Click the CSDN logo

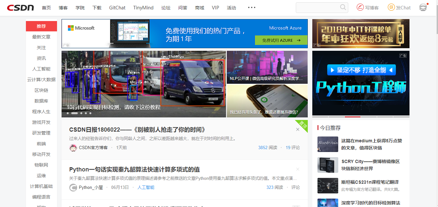point(20,7)
